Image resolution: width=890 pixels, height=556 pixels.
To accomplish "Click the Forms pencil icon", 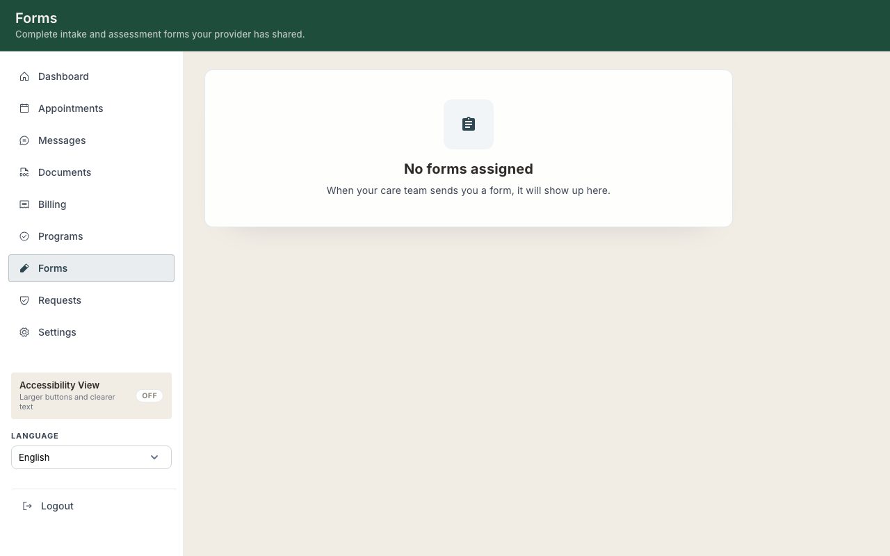I will (24, 268).
